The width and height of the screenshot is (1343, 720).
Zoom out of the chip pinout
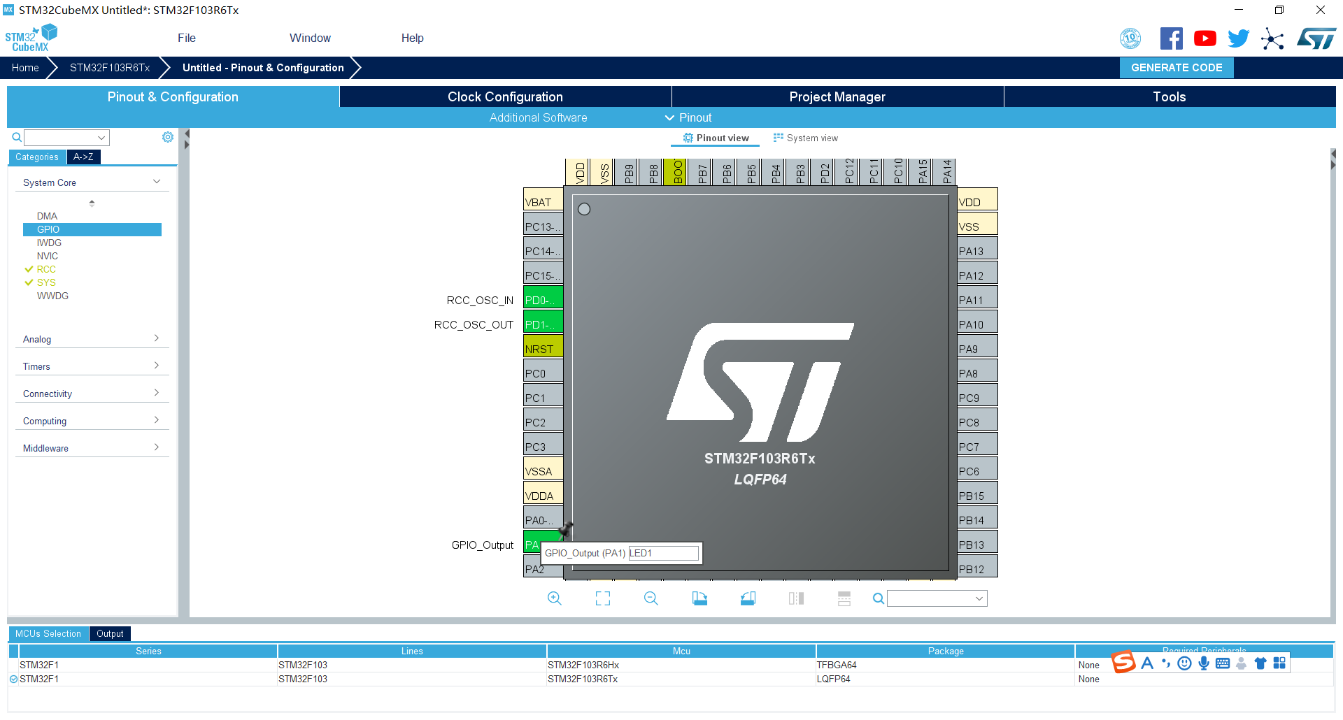(651, 598)
